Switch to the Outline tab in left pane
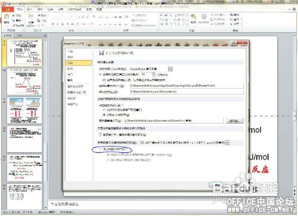The height and width of the screenshot is (216, 298). pyautogui.click(x=19, y=36)
